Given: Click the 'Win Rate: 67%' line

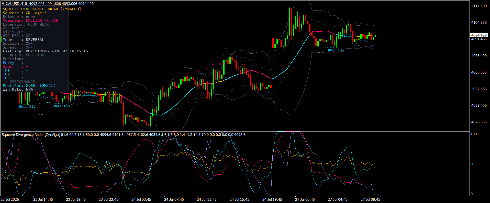Looking at the screenshot, I should [x=18, y=89].
